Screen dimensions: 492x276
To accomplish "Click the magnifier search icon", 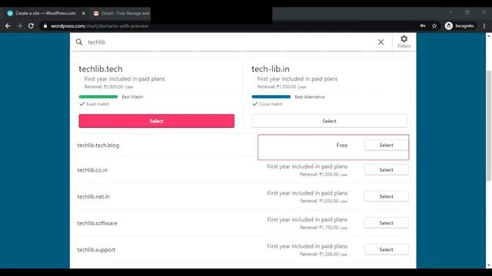I will (79, 42).
